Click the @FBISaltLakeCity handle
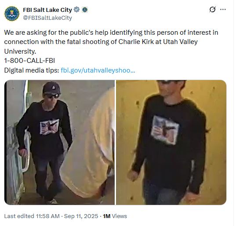 47,18
